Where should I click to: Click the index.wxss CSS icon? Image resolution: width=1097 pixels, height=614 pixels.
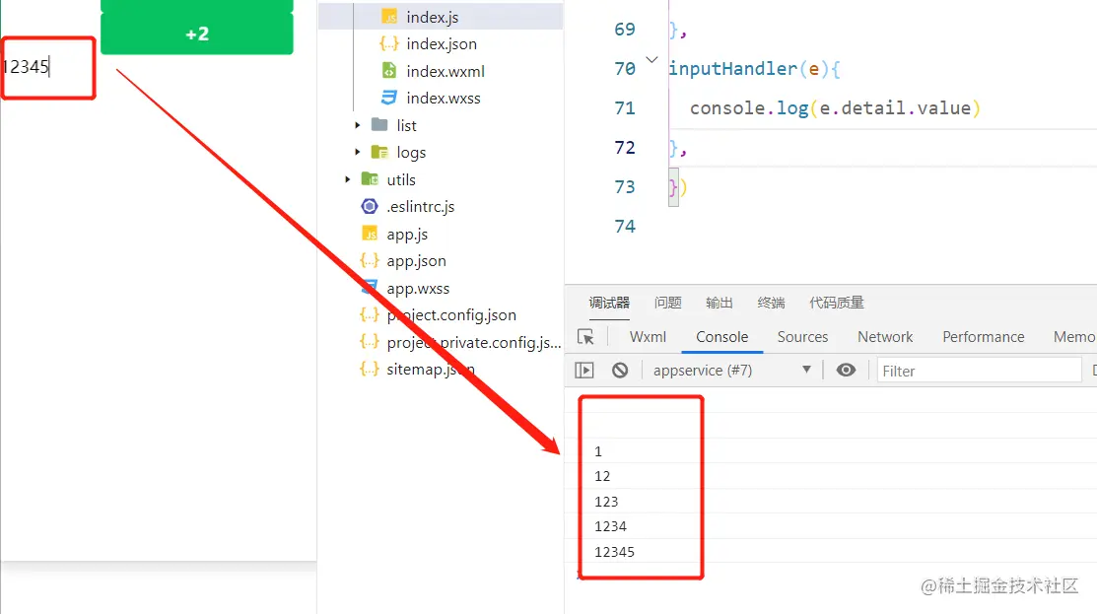389,98
